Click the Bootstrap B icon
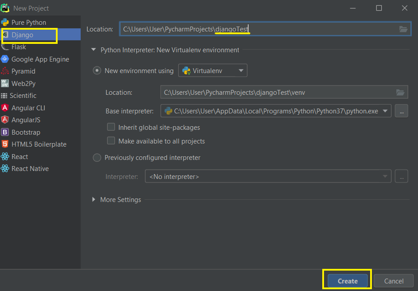Screen dimensions: 418x291 [x=5, y=132]
